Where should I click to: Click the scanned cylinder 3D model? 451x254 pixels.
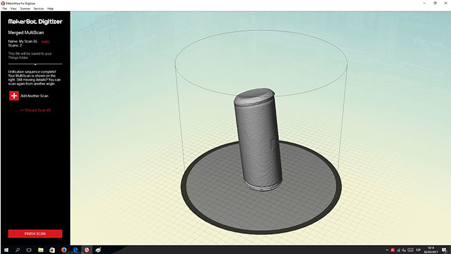coord(258,139)
